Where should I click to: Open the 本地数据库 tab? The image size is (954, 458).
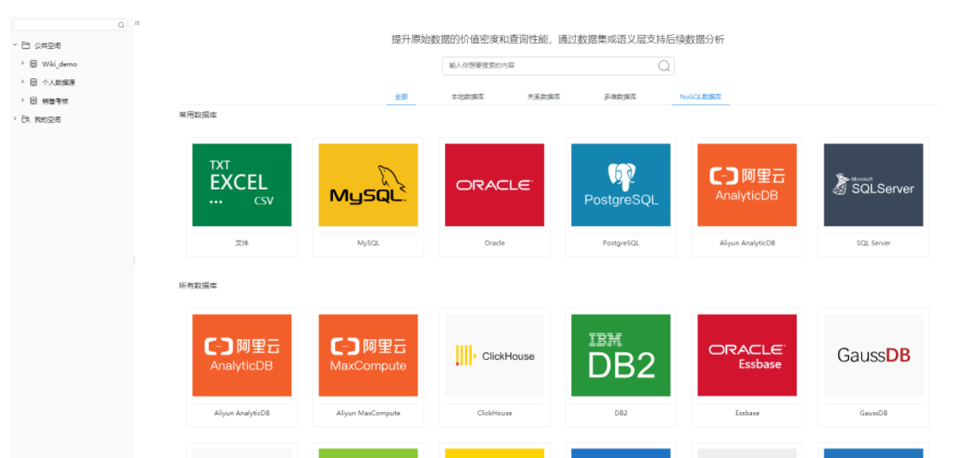467,96
